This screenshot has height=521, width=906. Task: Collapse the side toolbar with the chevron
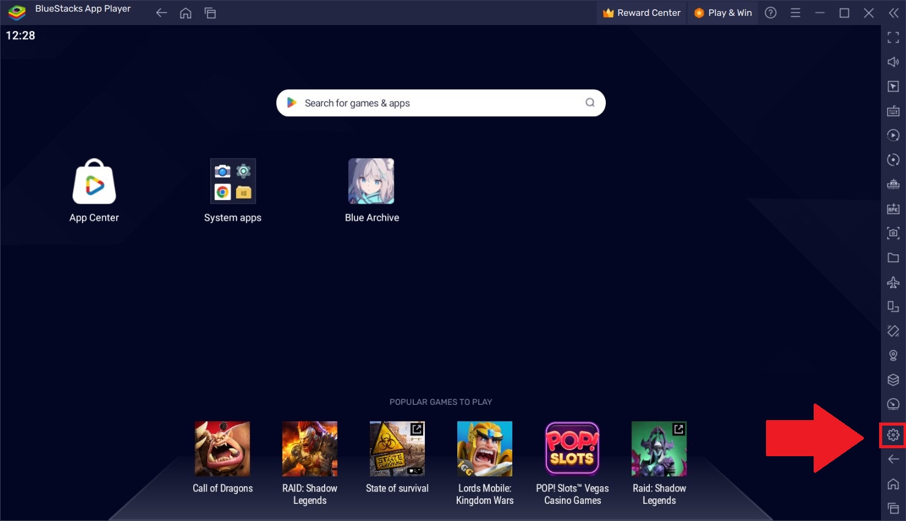point(893,12)
